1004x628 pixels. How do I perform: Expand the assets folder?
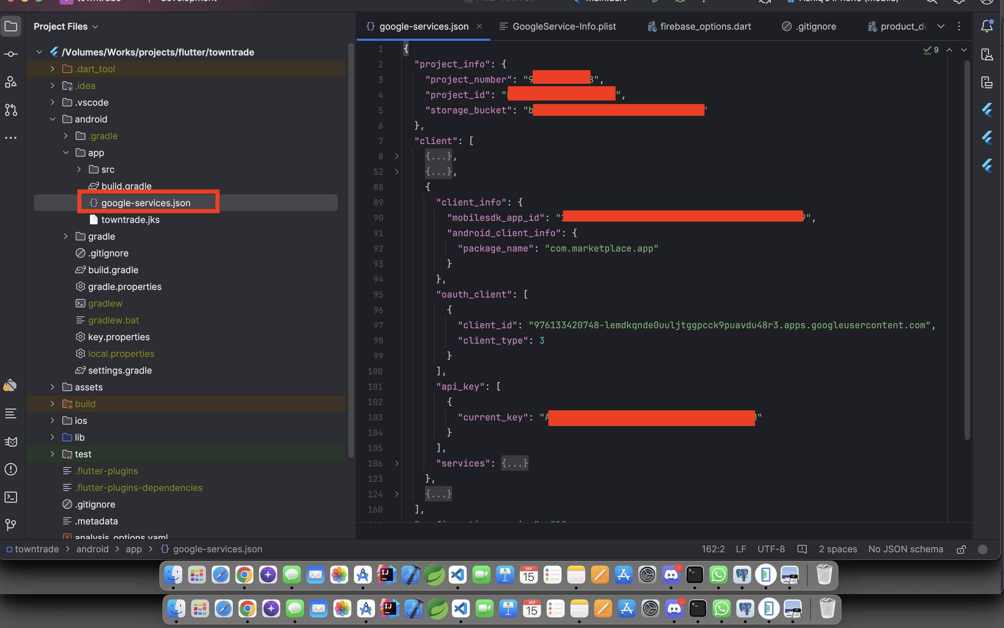(x=52, y=387)
